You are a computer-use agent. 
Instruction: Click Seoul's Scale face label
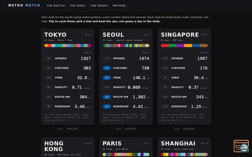tap(146, 52)
